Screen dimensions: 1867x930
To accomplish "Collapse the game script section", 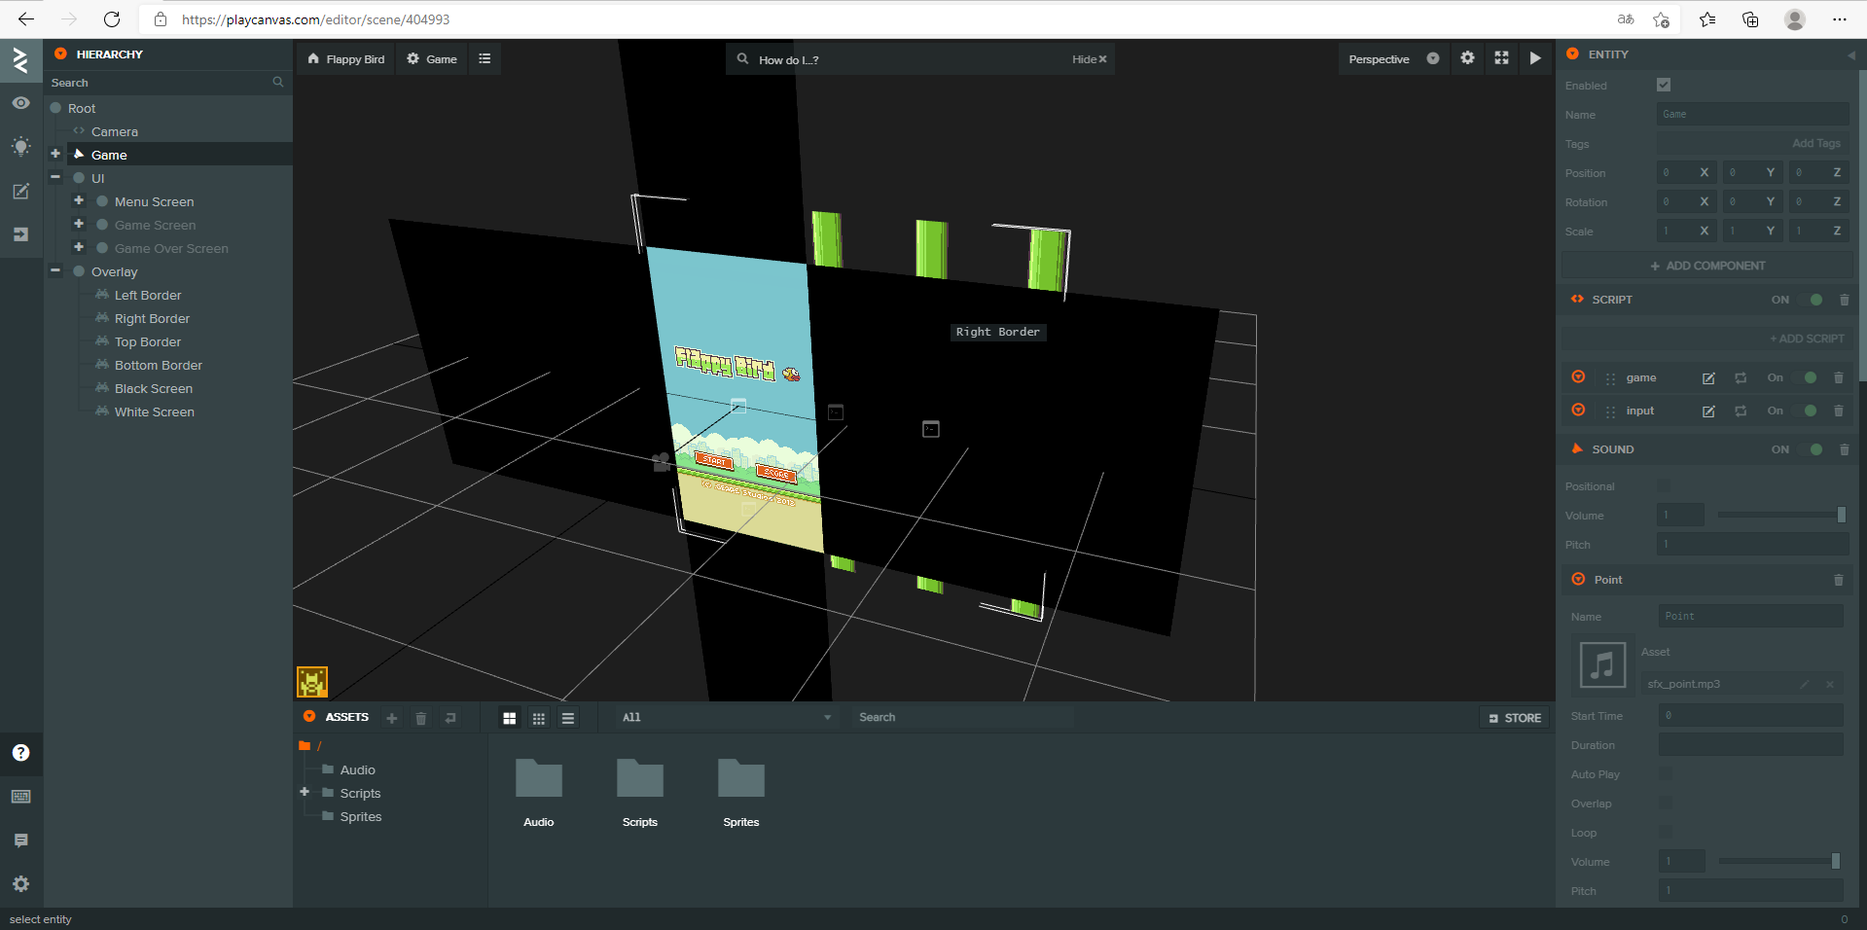I will pyautogui.click(x=1578, y=377).
